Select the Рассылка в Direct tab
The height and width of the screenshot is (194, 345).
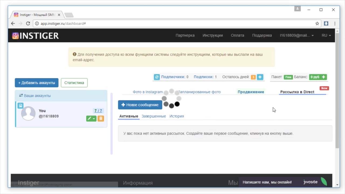[x=297, y=92]
